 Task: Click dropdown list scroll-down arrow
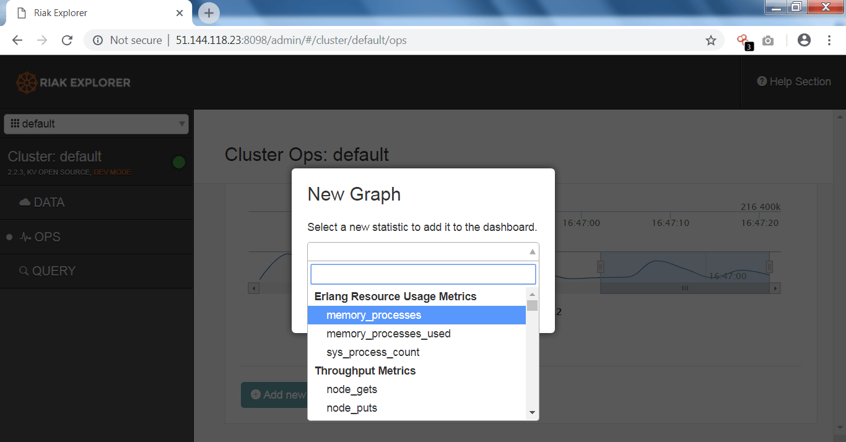click(x=532, y=412)
